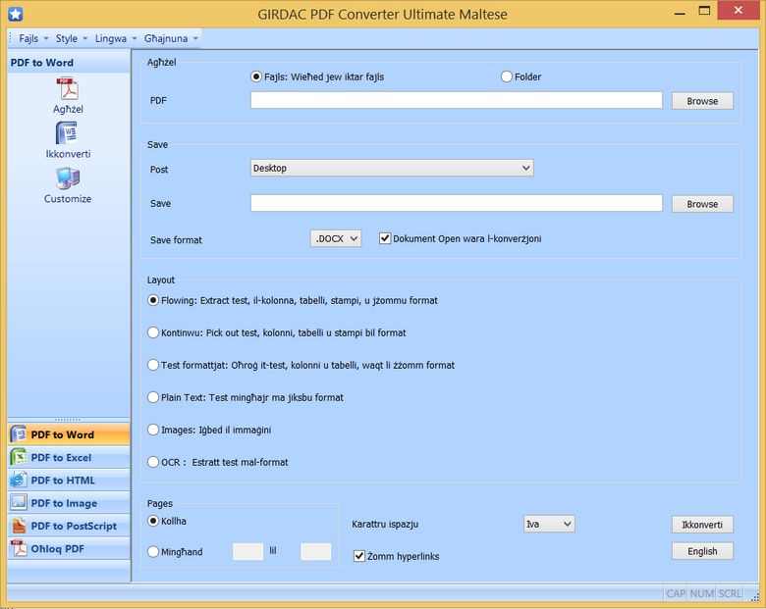Toggle 'Dokument Open wara l-konverżjoni' checkbox

tap(385, 238)
